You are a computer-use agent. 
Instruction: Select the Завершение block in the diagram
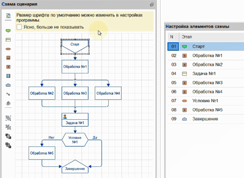[x=75, y=166]
